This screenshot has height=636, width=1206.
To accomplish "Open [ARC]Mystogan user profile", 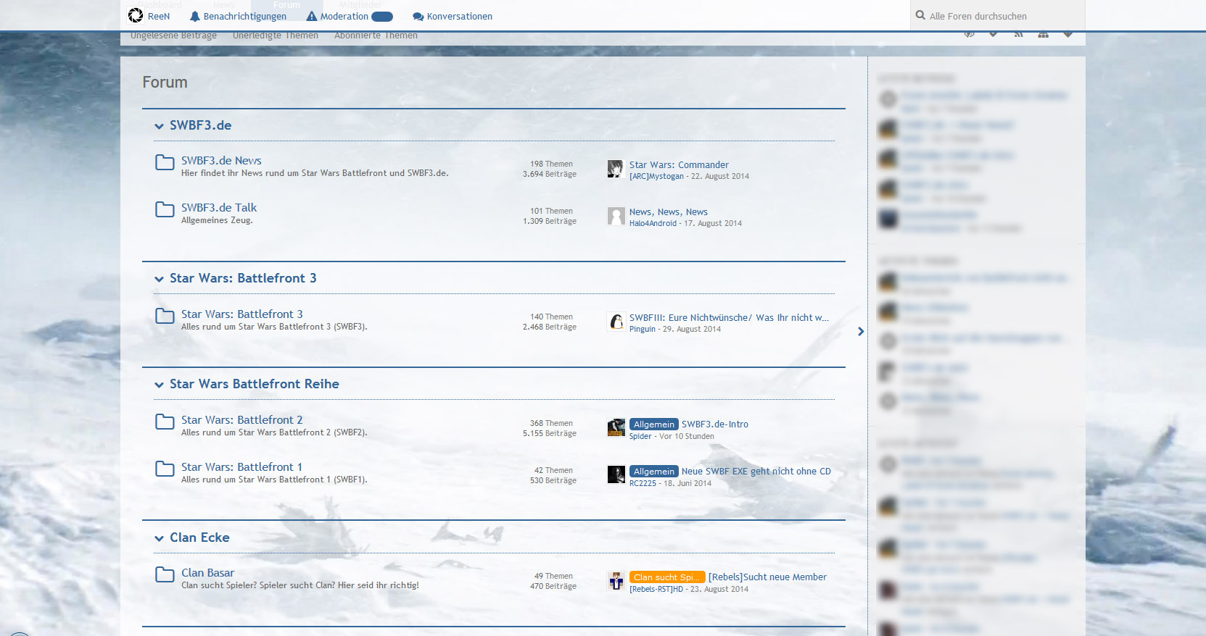I will [656, 176].
